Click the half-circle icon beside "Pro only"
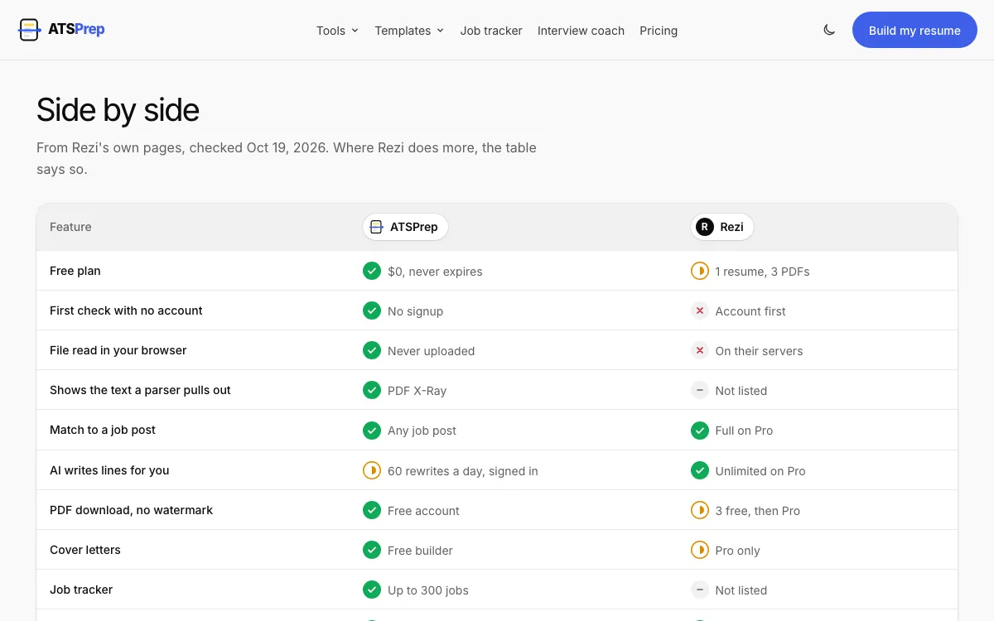994x621 pixels. 700,550
